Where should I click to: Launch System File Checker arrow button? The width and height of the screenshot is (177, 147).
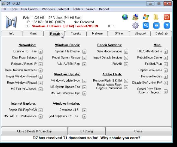click(84, 51)
